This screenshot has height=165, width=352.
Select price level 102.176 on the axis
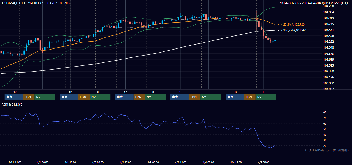329,77
